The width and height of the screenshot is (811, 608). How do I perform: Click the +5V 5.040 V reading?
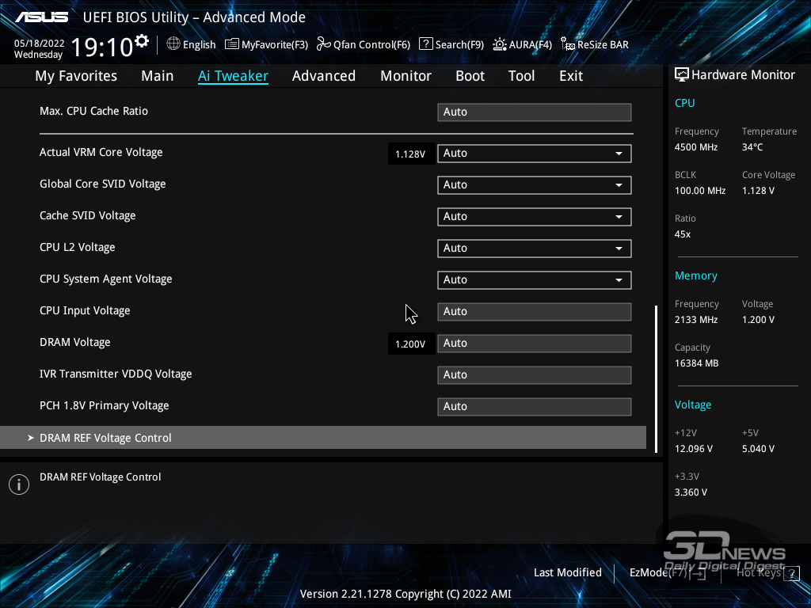click(x=758, y=448)
